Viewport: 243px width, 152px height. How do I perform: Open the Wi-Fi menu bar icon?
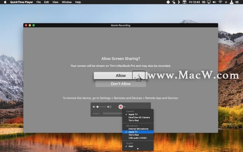coord(220,2)
